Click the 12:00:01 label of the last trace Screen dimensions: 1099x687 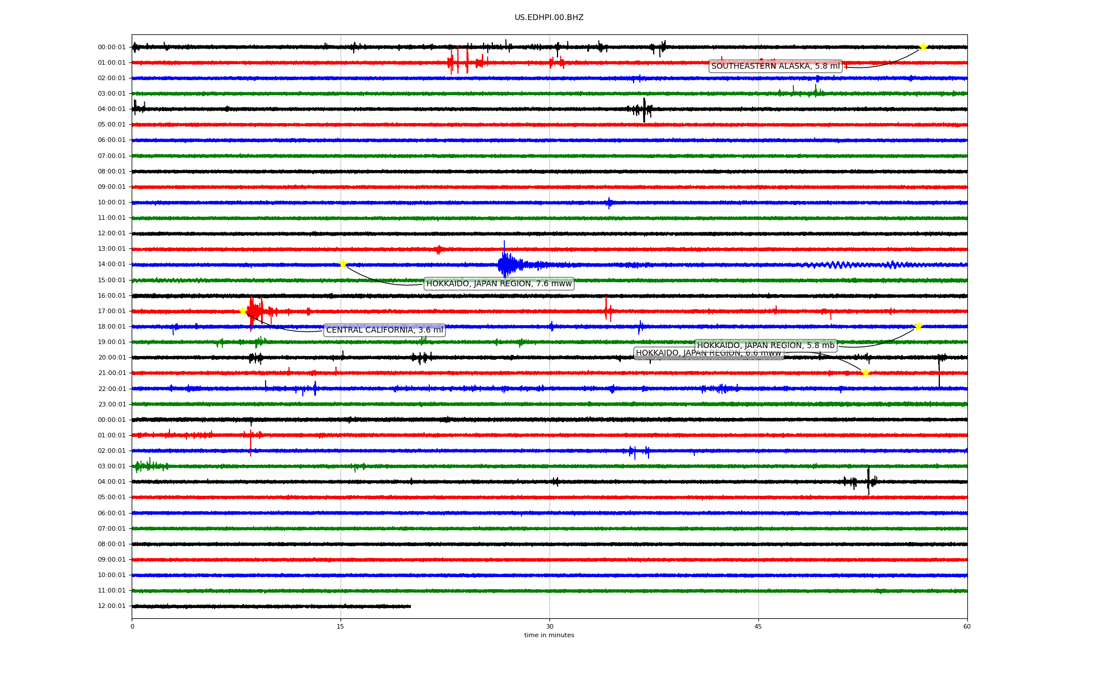coord(112,606)
